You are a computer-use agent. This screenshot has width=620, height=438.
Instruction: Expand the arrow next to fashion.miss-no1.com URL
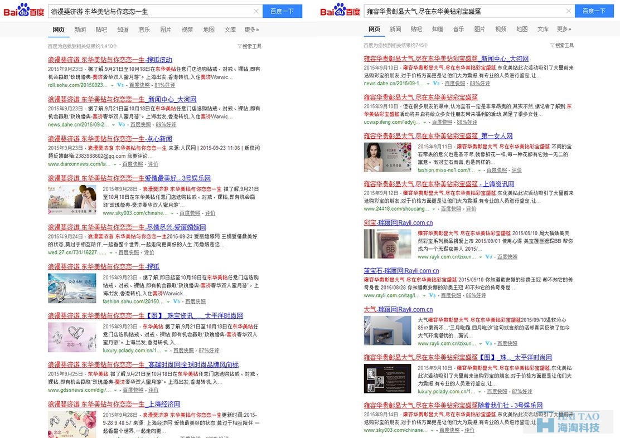tap(479, 171)
